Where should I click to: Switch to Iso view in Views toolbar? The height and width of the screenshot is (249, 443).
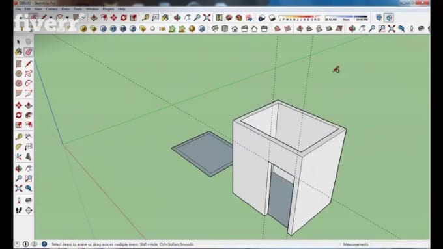[x=215, y=29]
